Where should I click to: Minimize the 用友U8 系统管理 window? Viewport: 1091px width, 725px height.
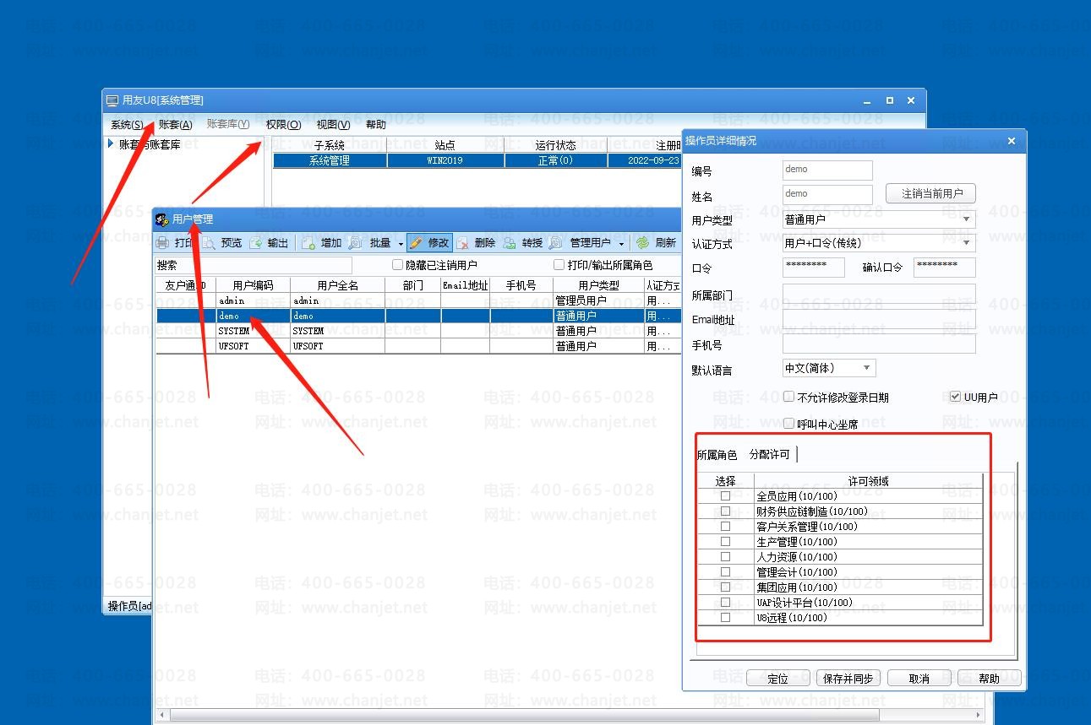pos(867,100)
